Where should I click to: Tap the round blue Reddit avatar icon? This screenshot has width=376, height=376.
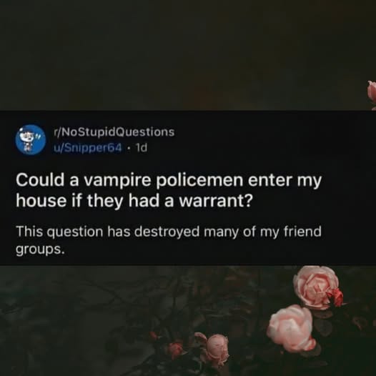31,139
